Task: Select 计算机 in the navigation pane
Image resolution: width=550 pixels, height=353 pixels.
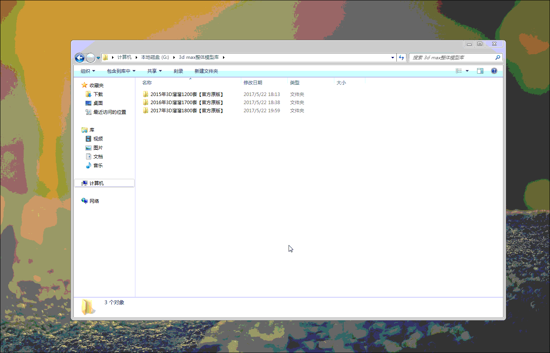Action: [97, 183]
